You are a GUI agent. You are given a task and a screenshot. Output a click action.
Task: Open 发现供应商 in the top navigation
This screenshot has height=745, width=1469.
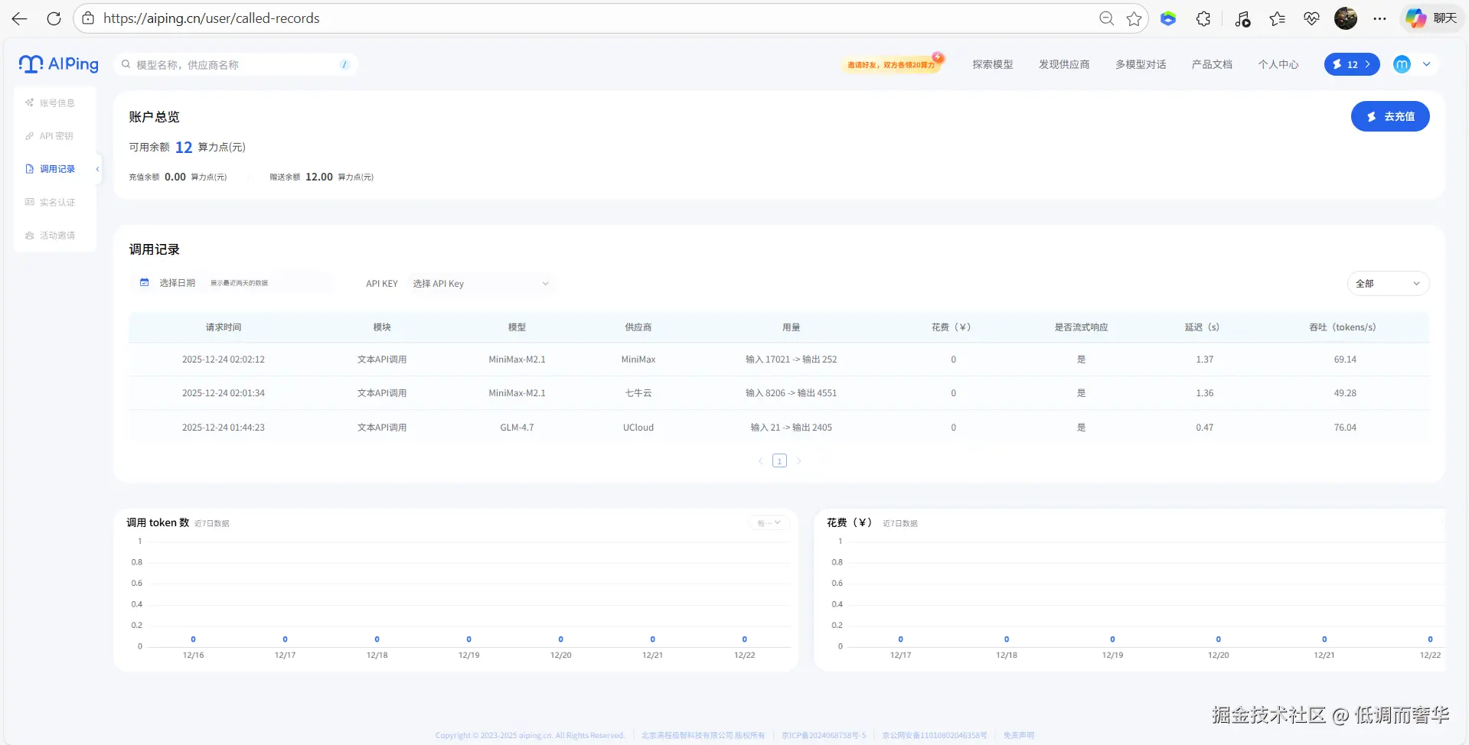(x=1064, y=64)
